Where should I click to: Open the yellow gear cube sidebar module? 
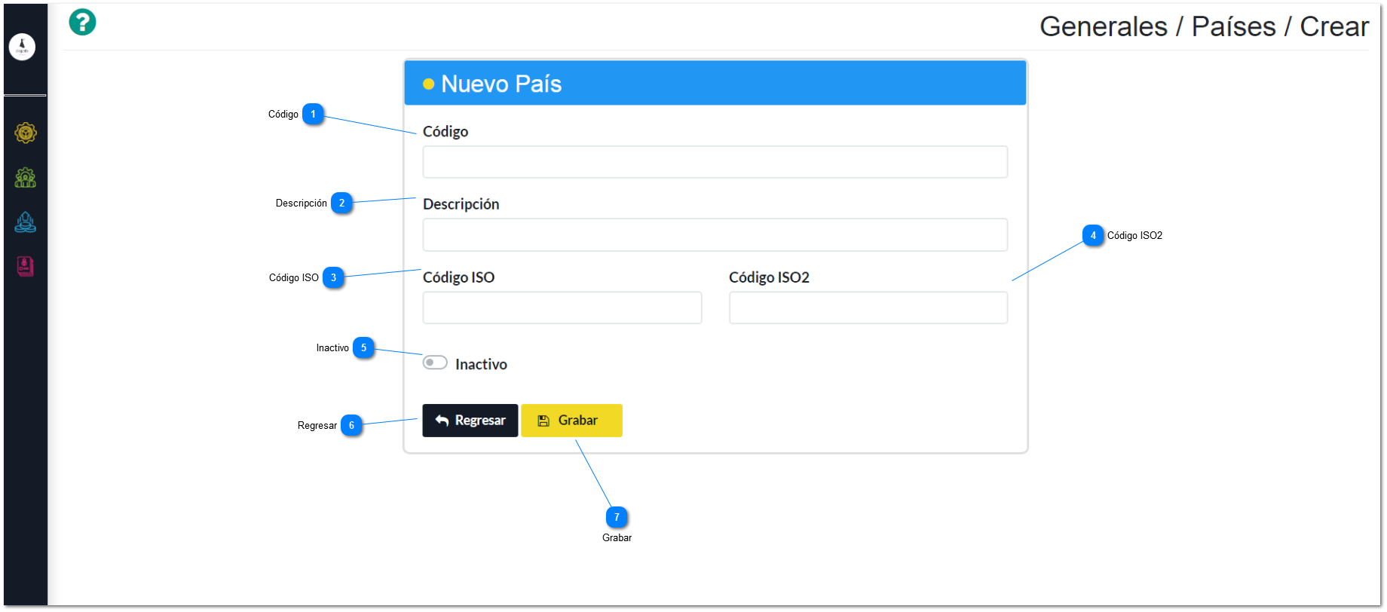tap(26, 133)
